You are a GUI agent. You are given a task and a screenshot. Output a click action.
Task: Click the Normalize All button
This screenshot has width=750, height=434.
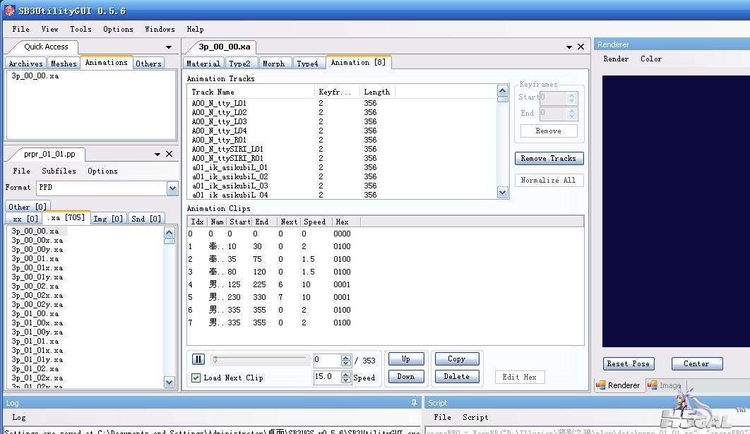click(549, 180)
